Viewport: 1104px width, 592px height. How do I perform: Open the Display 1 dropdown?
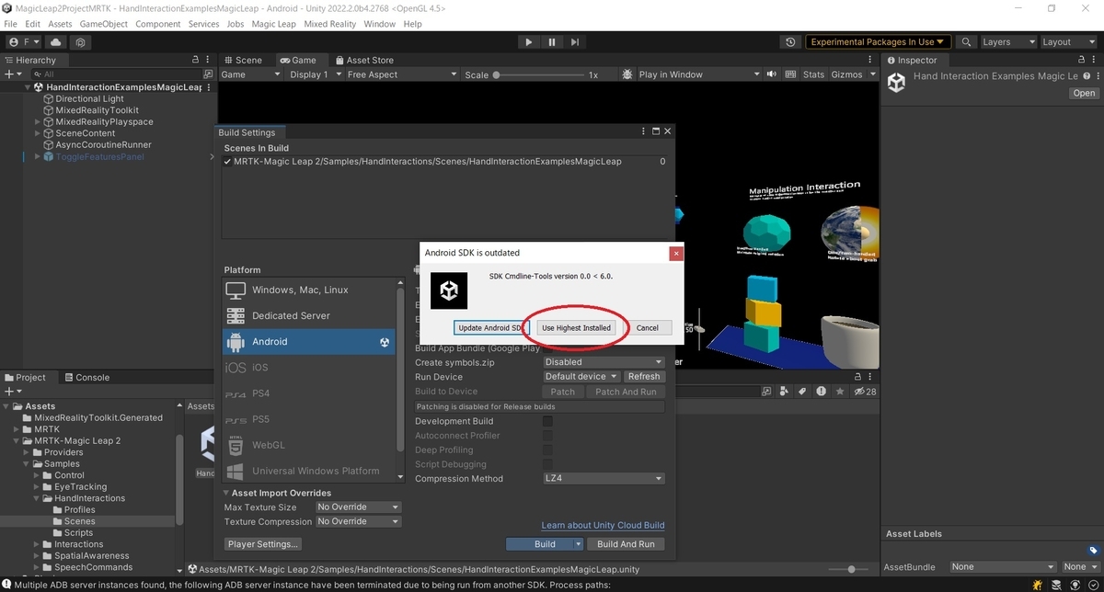tap(316, 74)
